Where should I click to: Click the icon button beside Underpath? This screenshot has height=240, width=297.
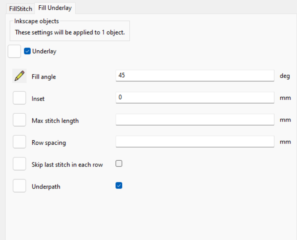[19, 186]
